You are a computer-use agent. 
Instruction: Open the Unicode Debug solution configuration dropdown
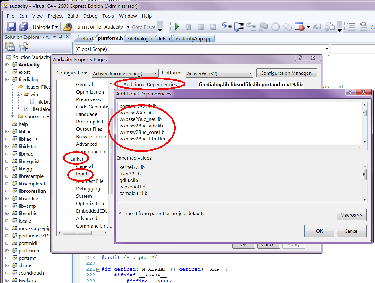click(x=57, y=27)
